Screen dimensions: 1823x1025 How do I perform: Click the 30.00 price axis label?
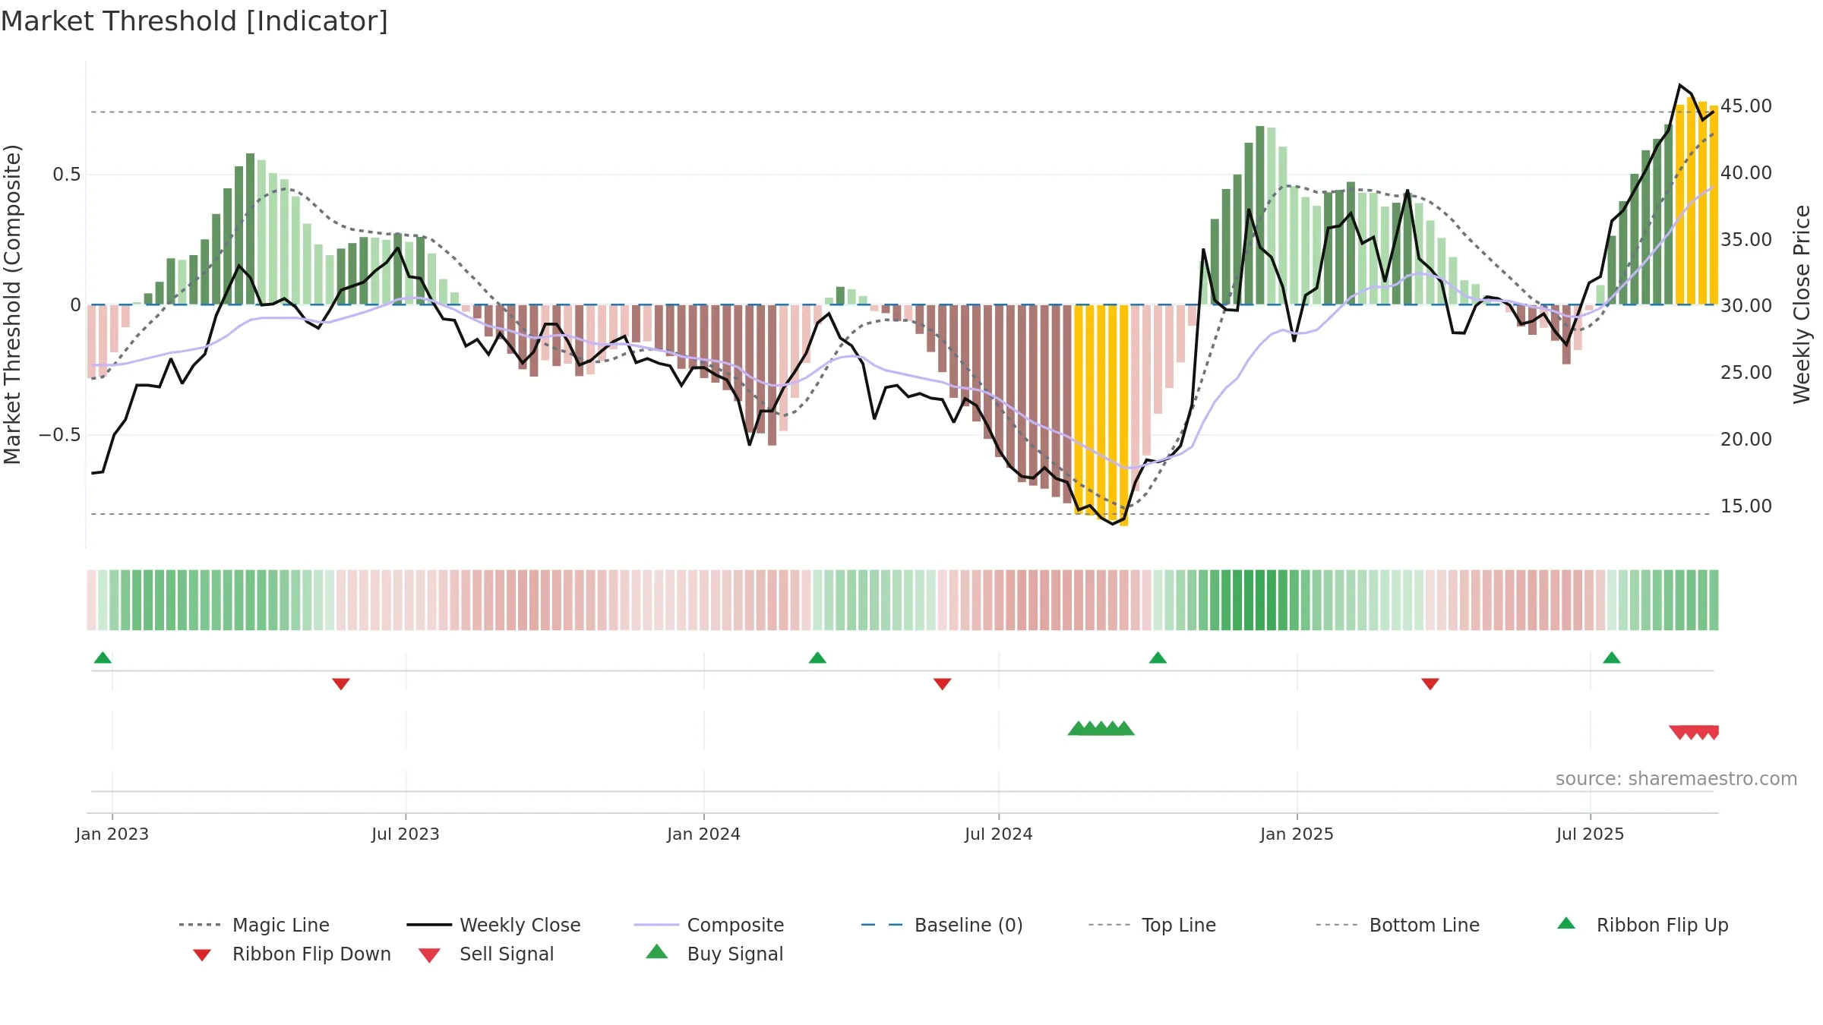(1746, 306)
